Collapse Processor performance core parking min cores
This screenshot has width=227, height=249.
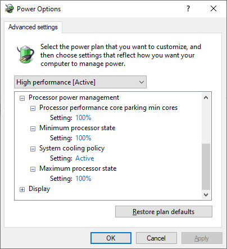(x=33, y=108)
